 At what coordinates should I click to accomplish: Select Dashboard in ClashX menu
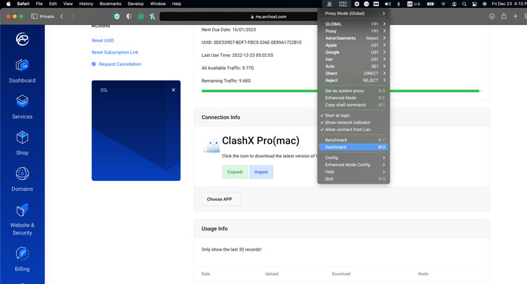coord(354,147)
